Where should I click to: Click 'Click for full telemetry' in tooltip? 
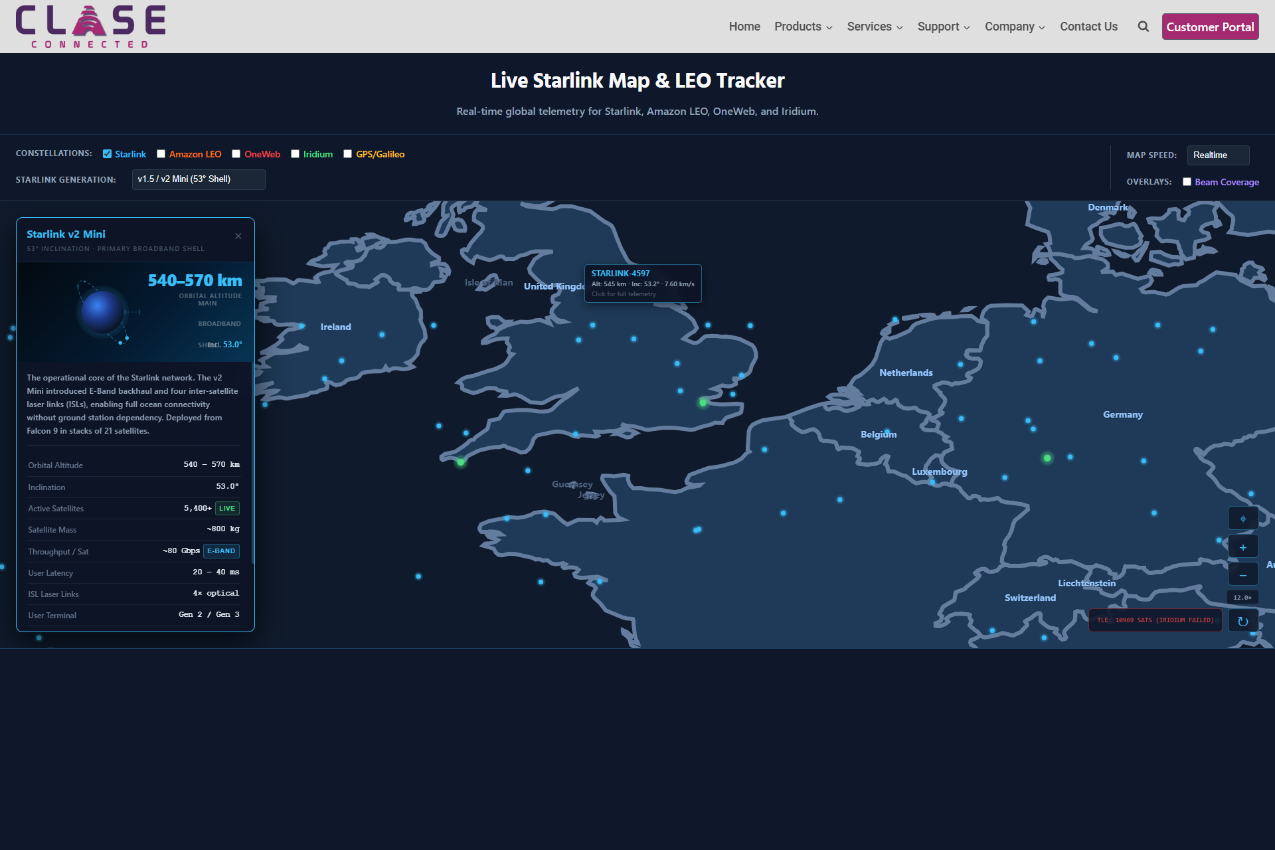624,294
